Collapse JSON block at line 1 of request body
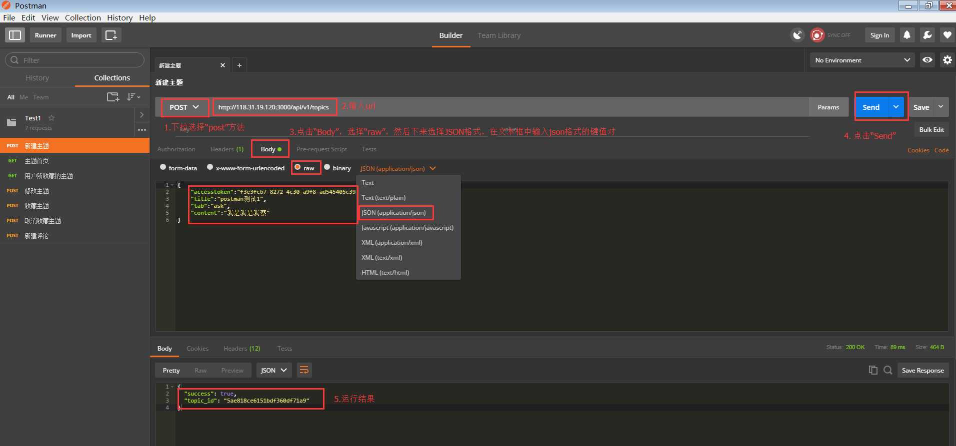This screenshot has width=956, height=446. [172, 185]
